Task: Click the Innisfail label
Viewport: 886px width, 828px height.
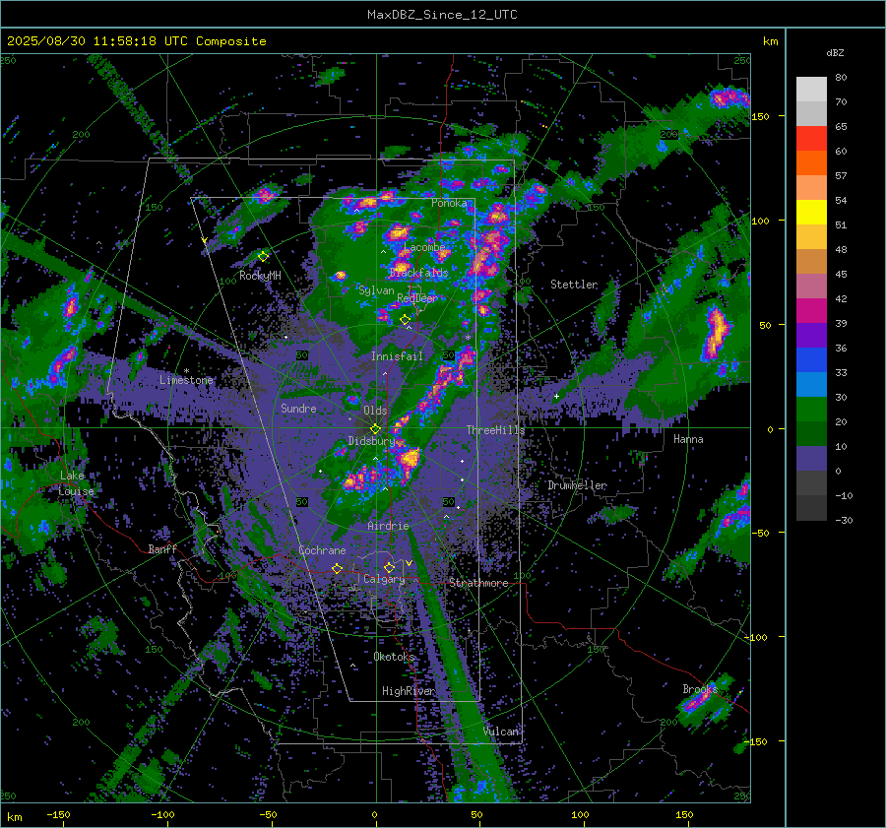Action: point(397,356)
